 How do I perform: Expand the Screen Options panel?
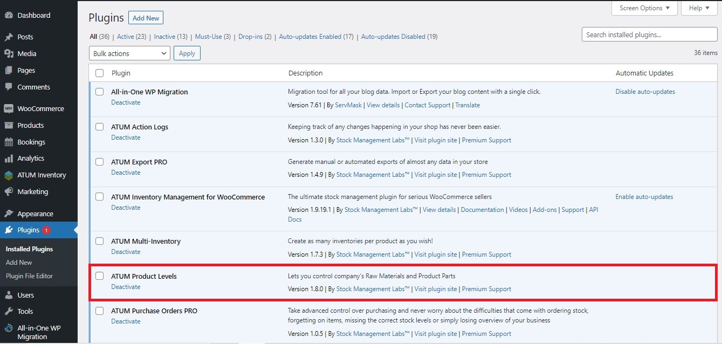[x=644, y=8]
